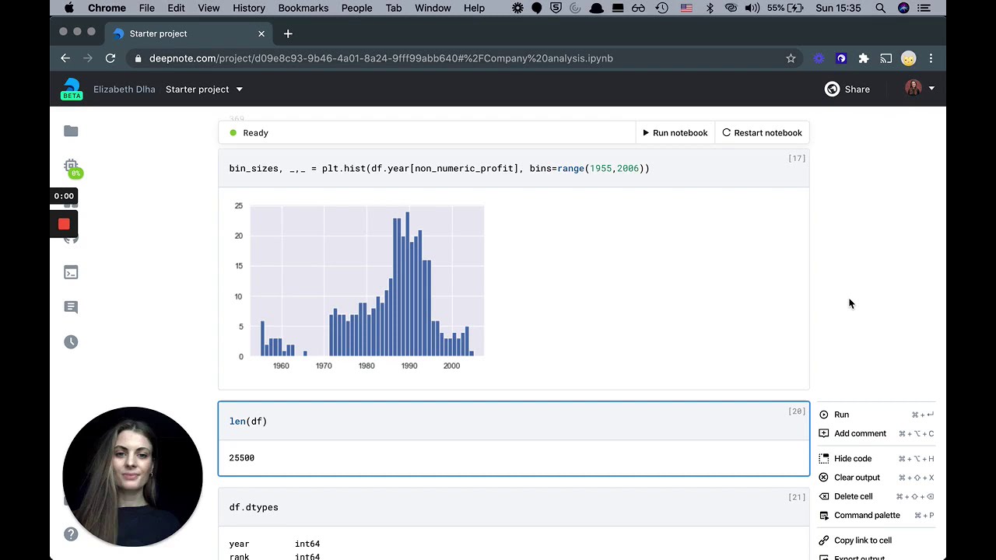Click the Run notebook button
The width and height of the screenshot is (996, 560).
click(674, 133)
